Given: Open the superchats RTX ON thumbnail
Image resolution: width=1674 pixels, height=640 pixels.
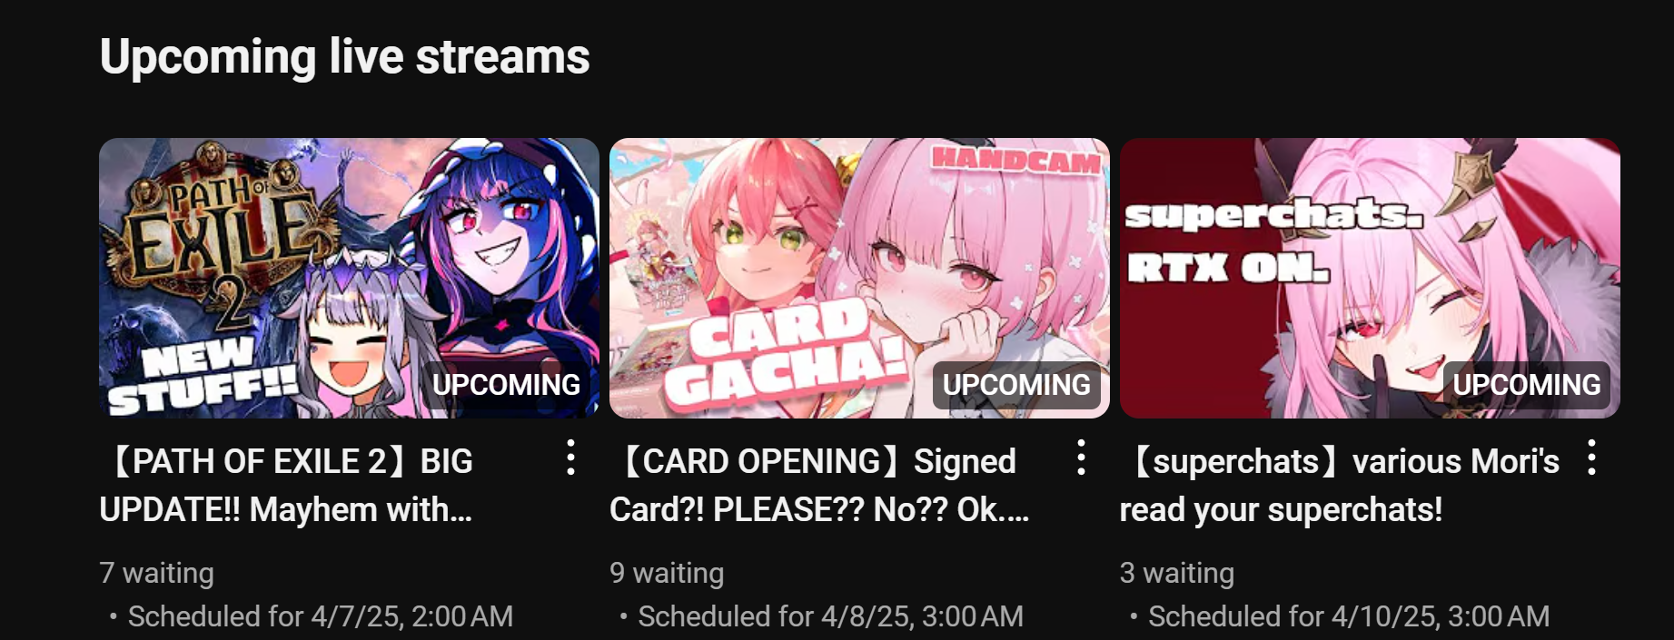Looking at the screenshot, I should pyautogui.click(x=1370, y=278).
